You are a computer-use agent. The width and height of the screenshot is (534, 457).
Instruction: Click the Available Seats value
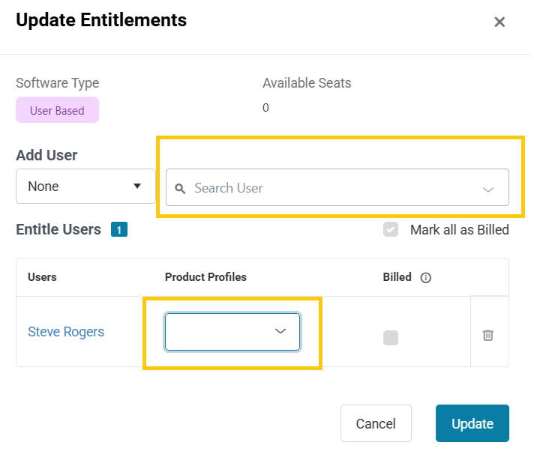click(x=265, y=108)
